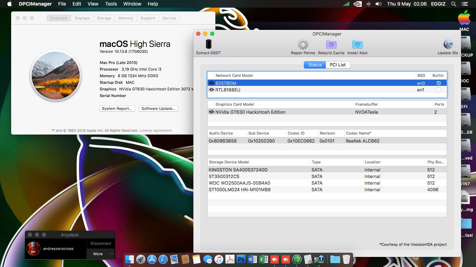Click the Update IDs globe icon
The width and height of the screenshot is (476, 267).
[448, 44]
